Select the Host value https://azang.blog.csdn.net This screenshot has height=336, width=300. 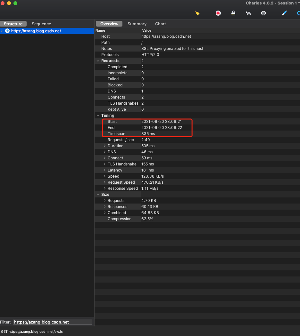pyautogui.click(x=166, y=36)
